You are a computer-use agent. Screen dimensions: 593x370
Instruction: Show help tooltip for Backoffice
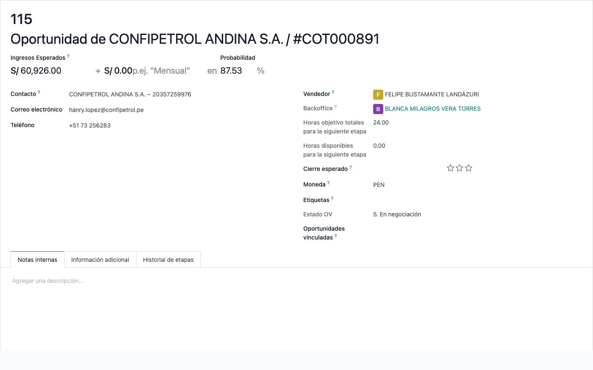pos(336,106)
